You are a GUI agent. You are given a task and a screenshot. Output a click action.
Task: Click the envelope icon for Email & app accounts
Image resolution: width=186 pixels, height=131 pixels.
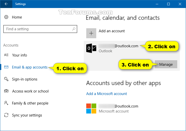(6, 67)
